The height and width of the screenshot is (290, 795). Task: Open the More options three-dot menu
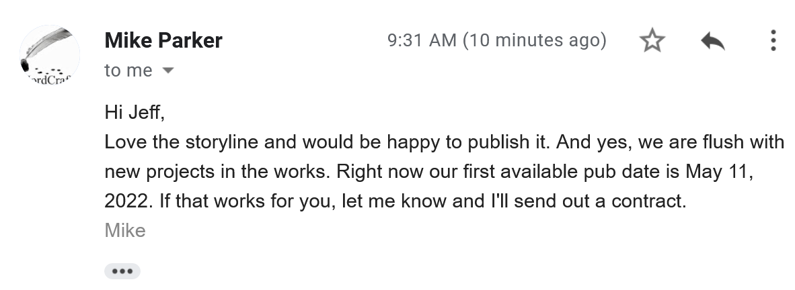(x=773, y=41)
